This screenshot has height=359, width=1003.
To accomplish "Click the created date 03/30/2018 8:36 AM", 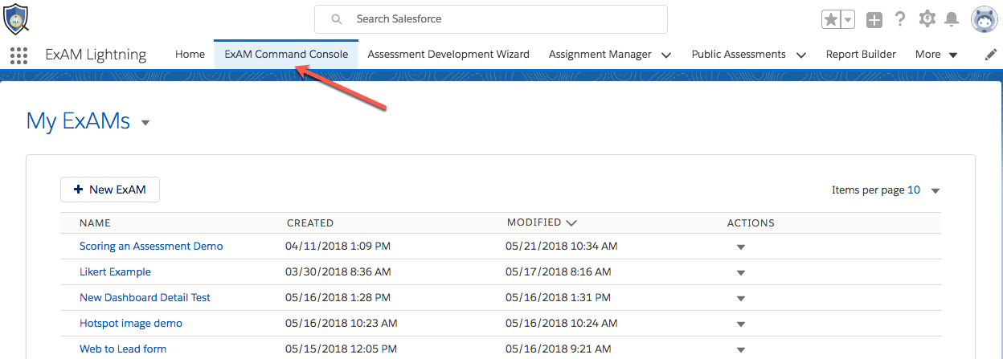I will point(338,271).
